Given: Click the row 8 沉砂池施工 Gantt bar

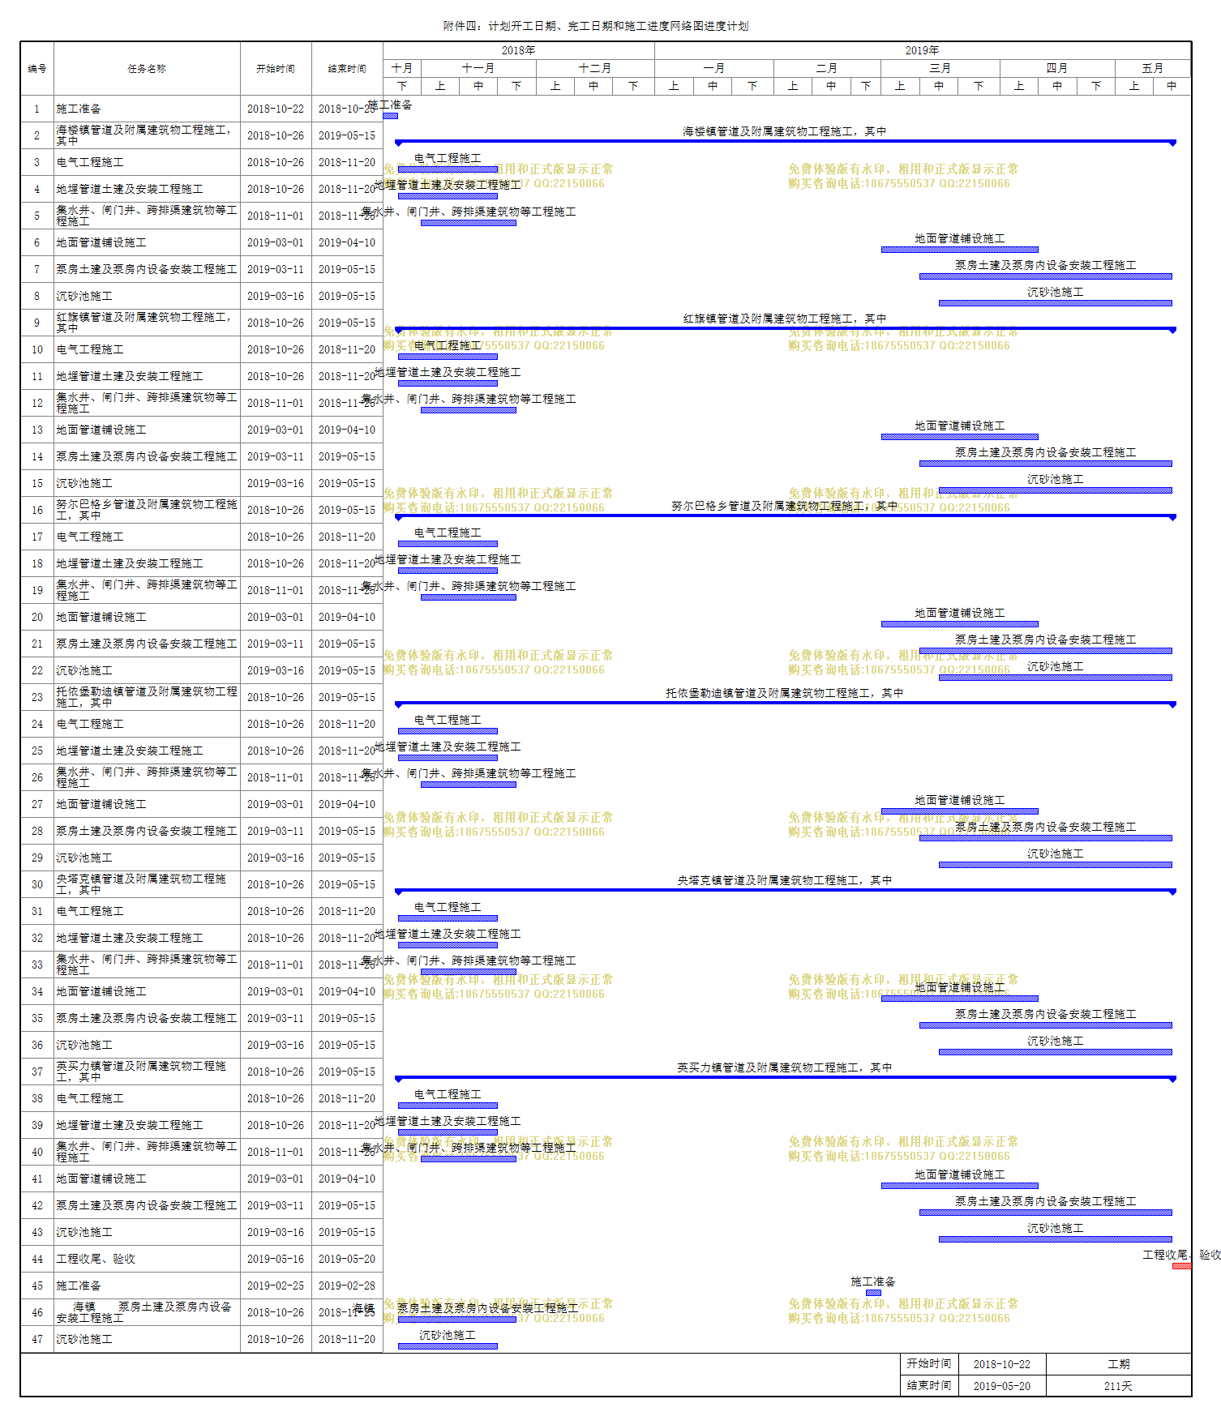Looking at the screenshot, I should click(1056, 303).
